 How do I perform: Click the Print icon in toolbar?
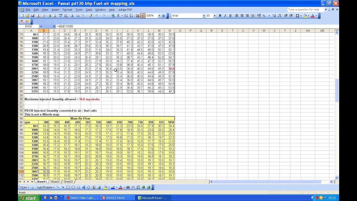pos(49,16)
